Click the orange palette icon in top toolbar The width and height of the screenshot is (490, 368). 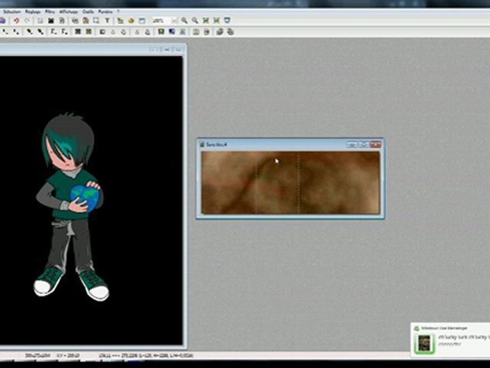click(131, 20)
